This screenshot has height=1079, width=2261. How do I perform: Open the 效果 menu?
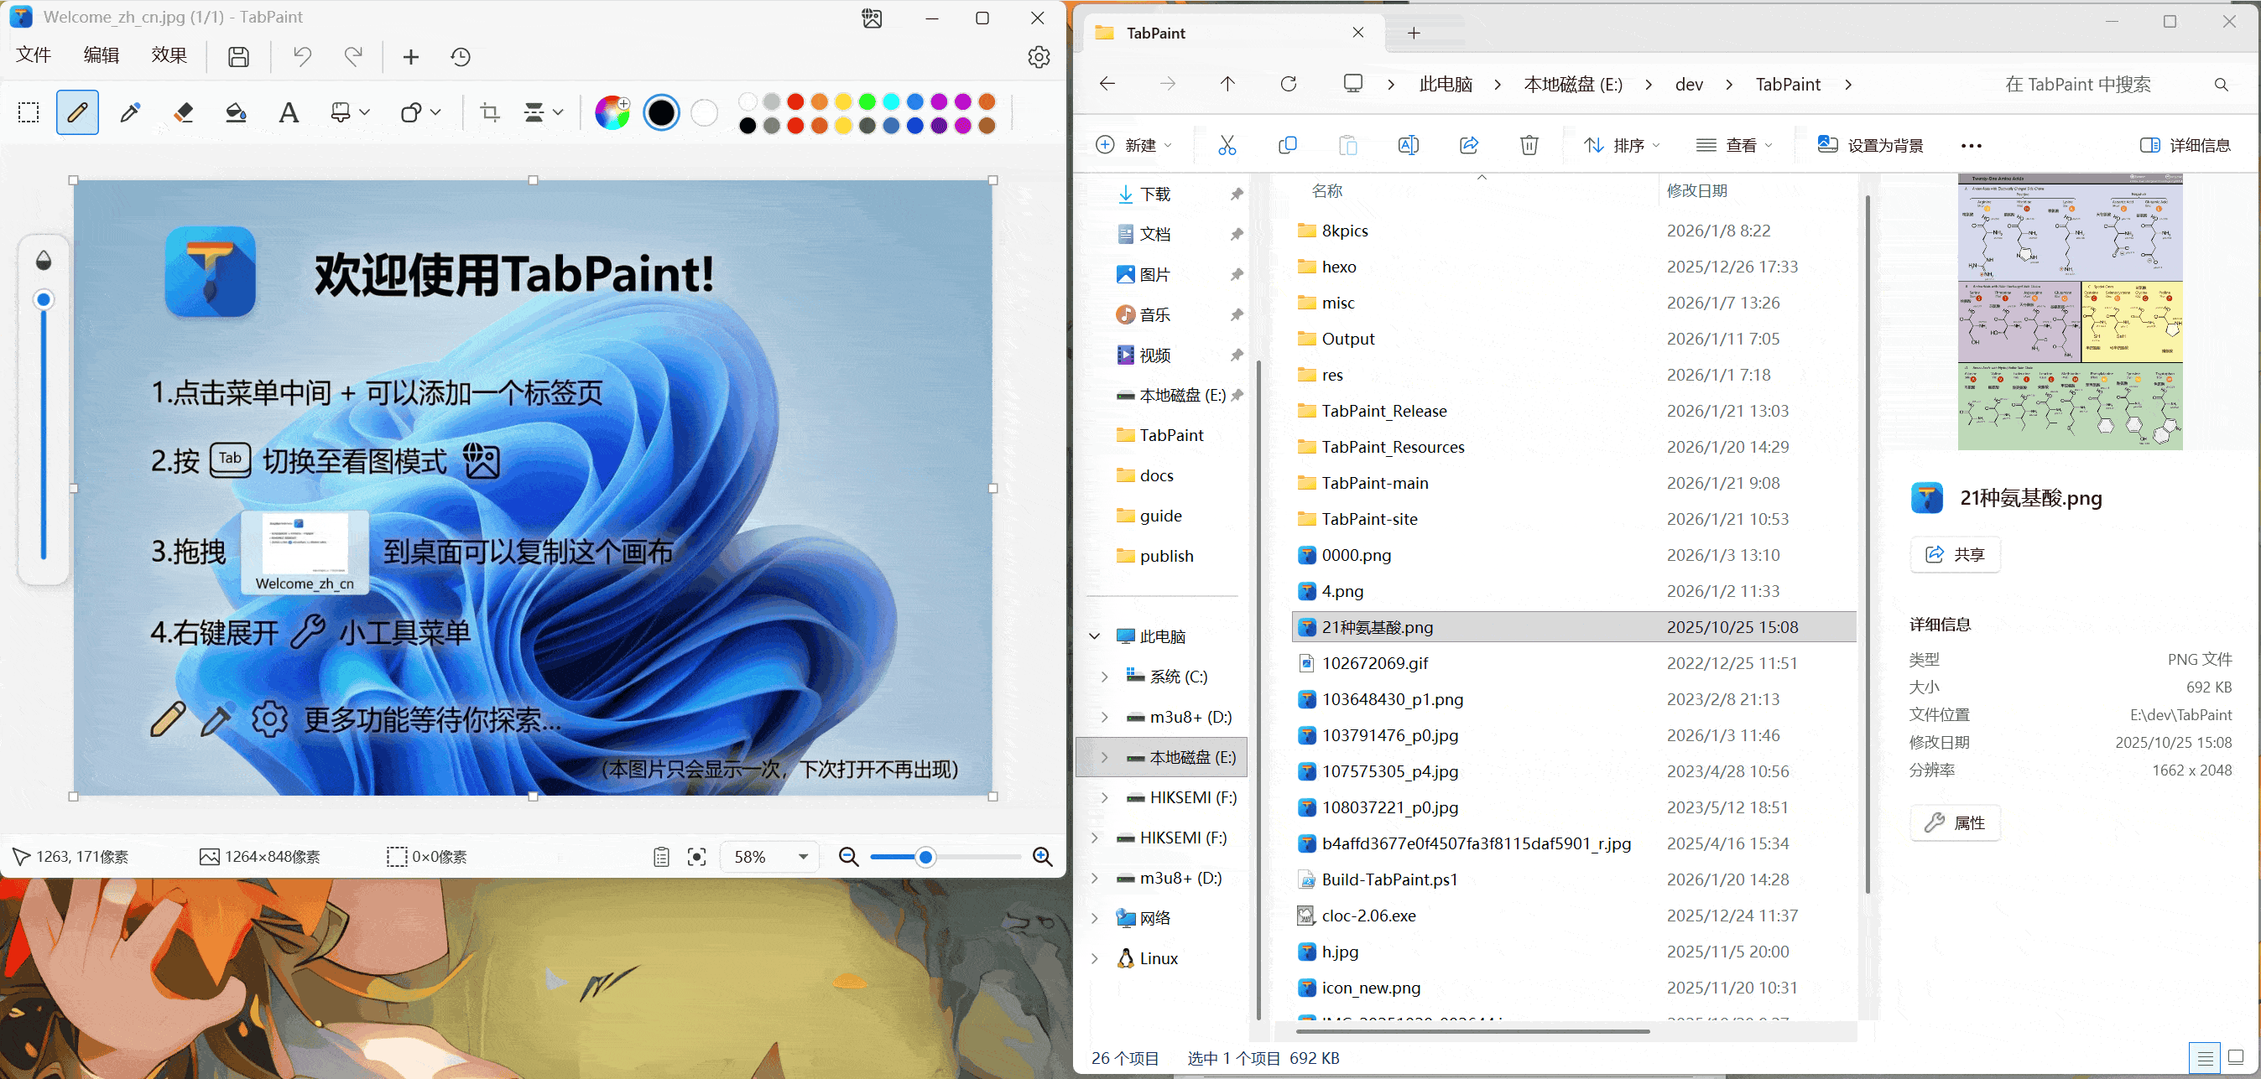pyautogui.click(x=169, y=55)
